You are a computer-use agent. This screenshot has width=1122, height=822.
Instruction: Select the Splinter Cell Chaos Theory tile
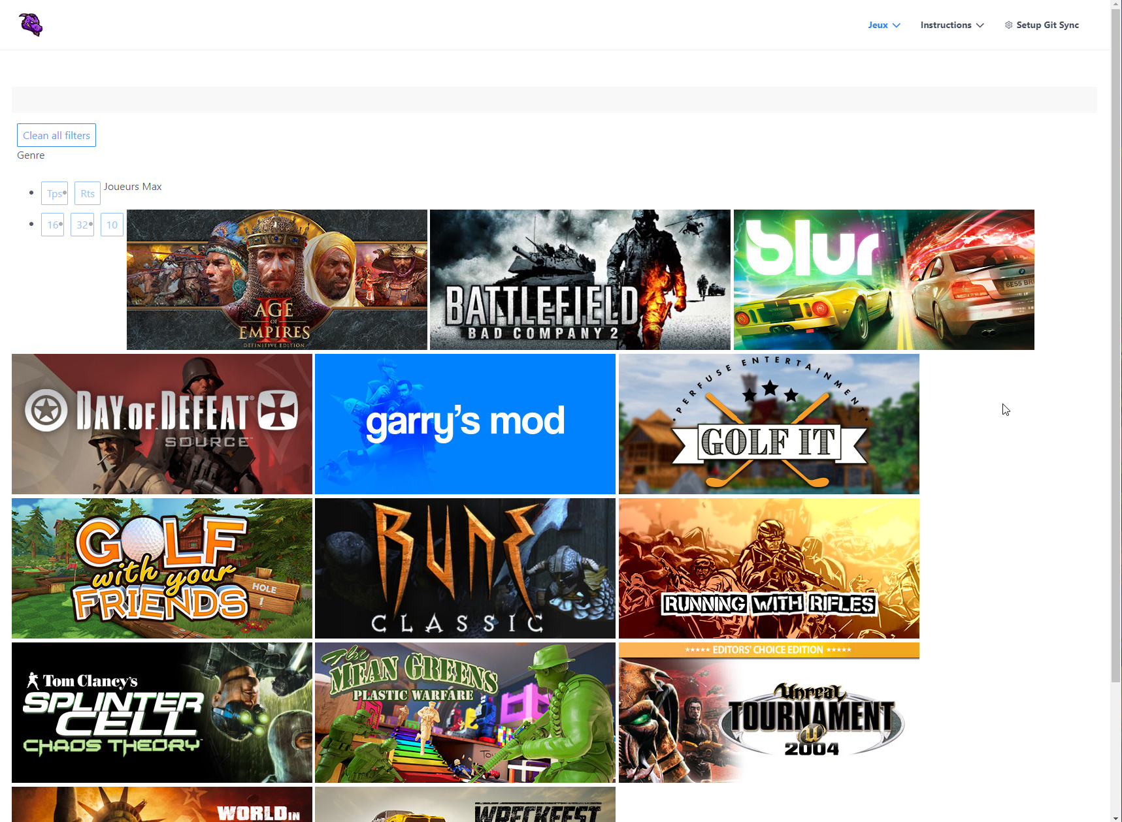pos(162,712)
